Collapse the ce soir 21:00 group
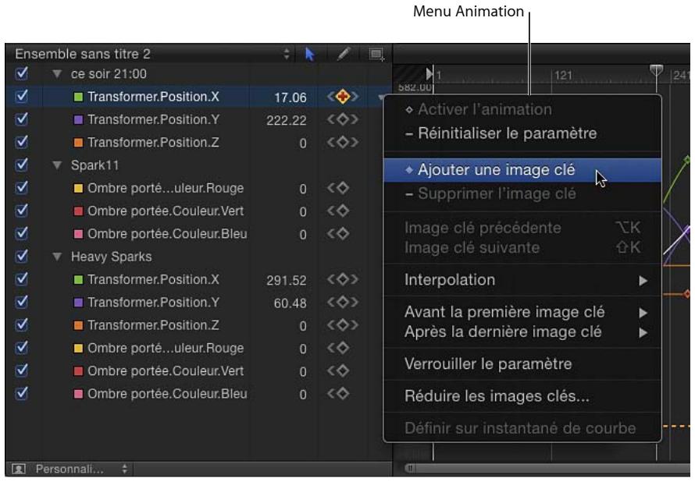695x482 pixels. [x=57, y=73]
